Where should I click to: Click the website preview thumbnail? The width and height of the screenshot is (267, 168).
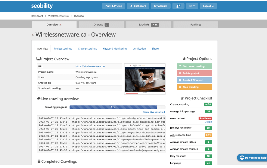[x=145, y=79]
